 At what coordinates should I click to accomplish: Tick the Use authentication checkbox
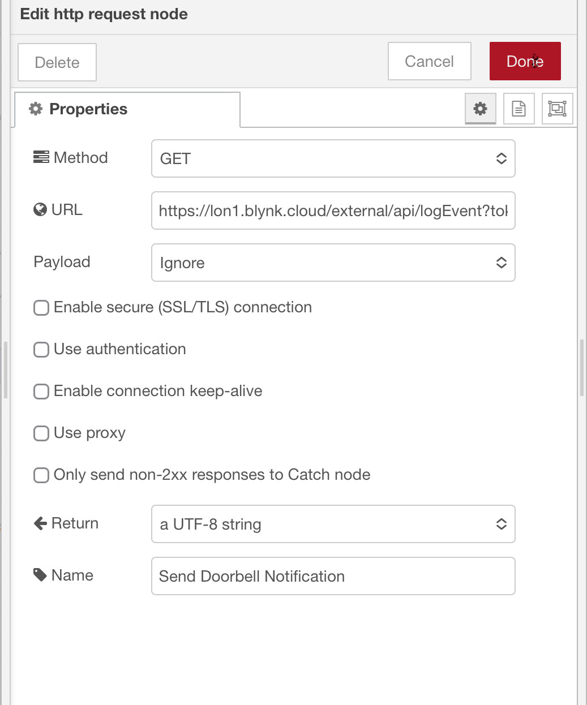coord(41,350)
